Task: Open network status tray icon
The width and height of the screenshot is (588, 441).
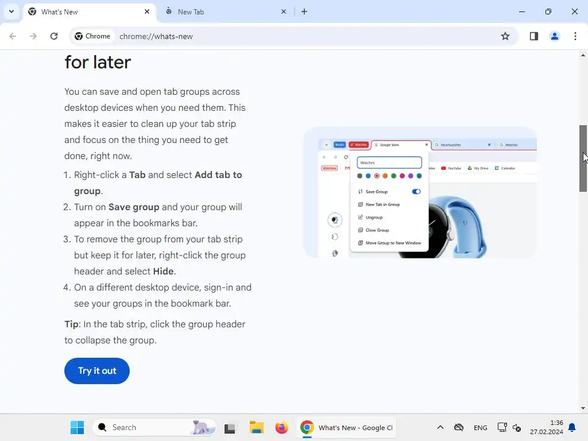Action: tap(502, 427)
